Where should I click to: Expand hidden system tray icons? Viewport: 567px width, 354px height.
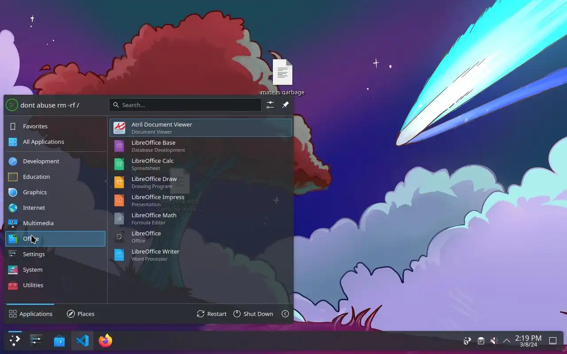507,341
